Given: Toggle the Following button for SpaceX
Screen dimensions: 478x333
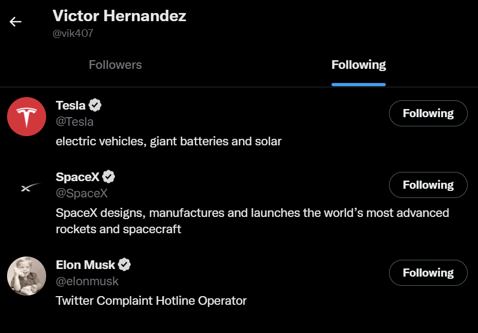Looking at the screenshot, I should pos(428,185).
